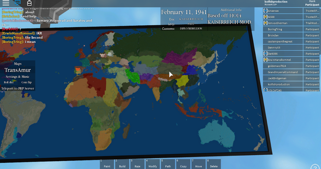Click the rank icon beside tk568
This screenshot has width=321, height=169.
265,17
